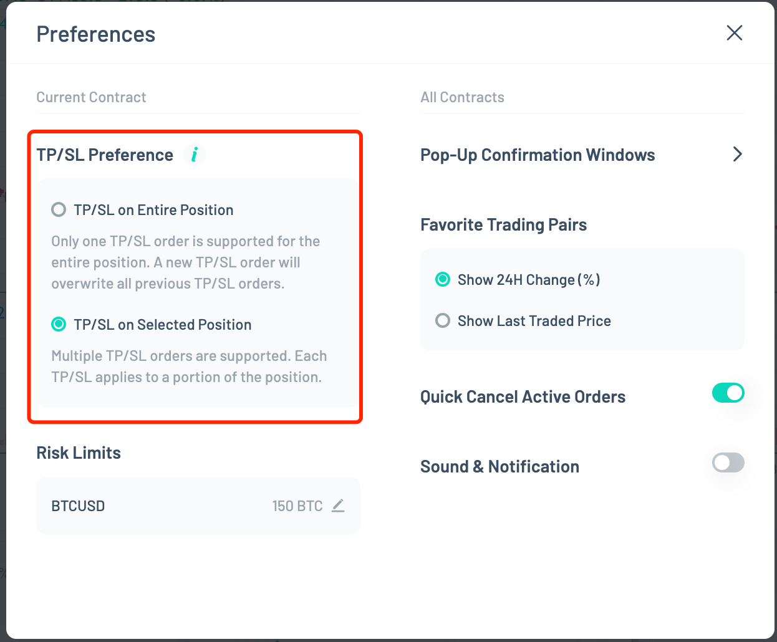Expand the Pop-Up Confirmation Windows chevron
The image size is (777, 642).
[x=738, y=154]
